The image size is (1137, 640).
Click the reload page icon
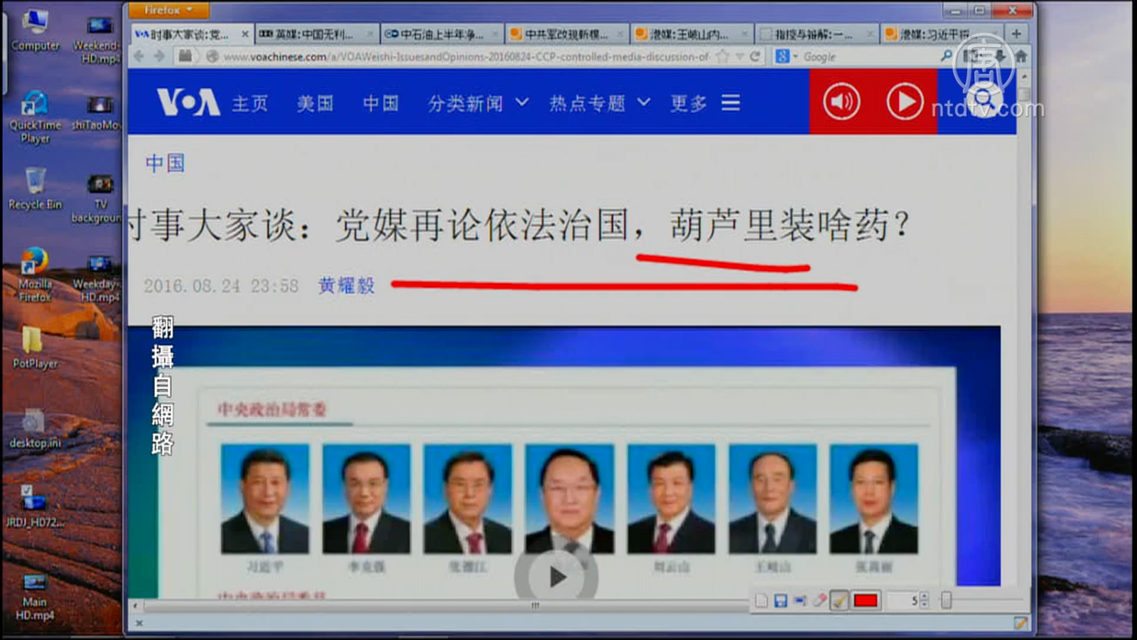(755, 56)
